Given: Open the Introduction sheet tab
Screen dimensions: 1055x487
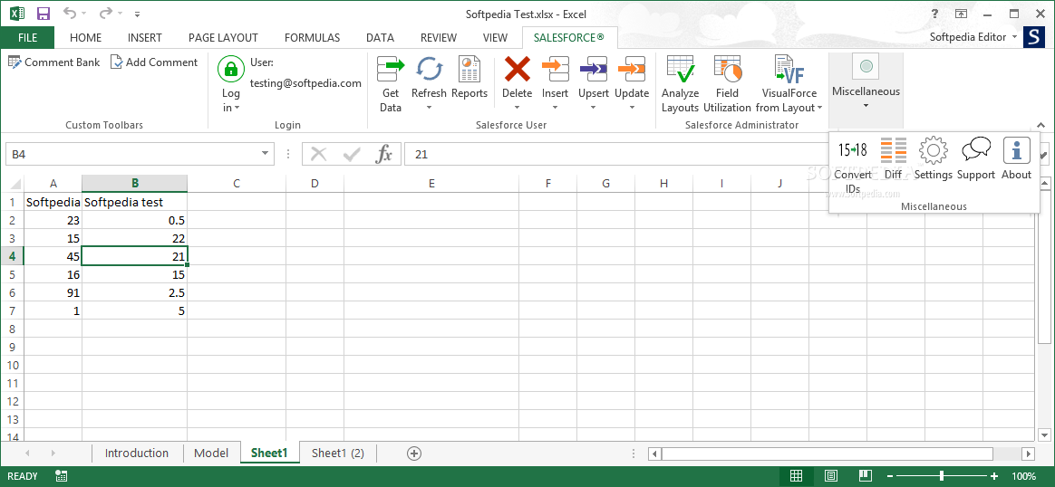Looking at the screenshot, I should (x=137, y=454).
